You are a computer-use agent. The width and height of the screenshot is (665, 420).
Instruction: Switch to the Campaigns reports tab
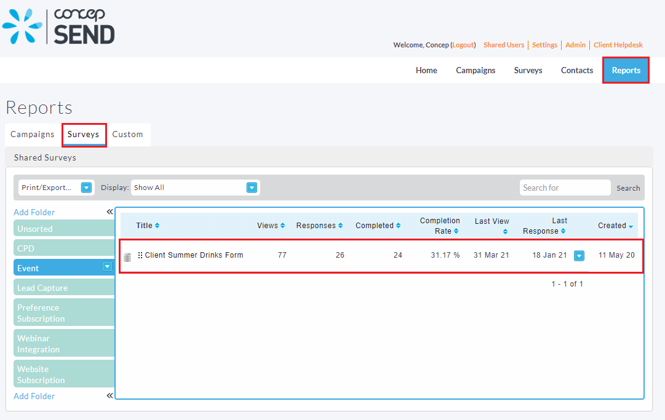(33, 134)
